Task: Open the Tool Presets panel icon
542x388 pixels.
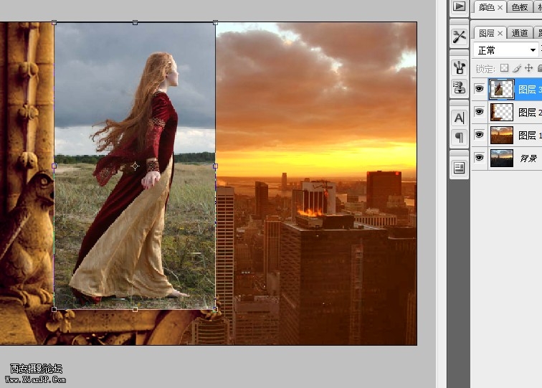Action: (x=459, y=36)
